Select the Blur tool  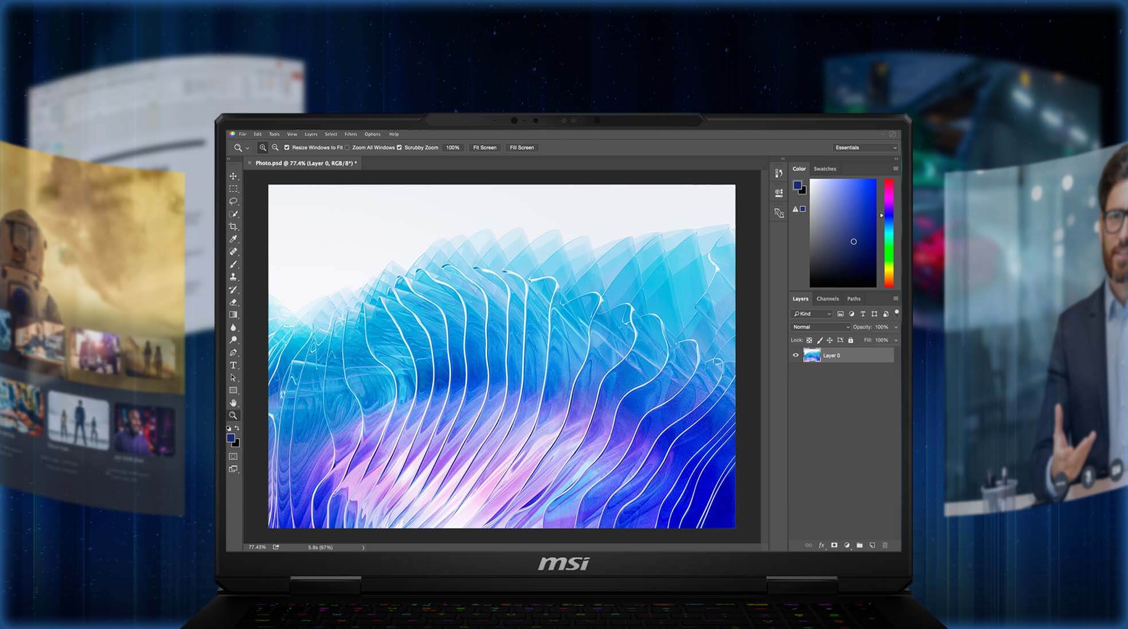(x=233, y=327)
